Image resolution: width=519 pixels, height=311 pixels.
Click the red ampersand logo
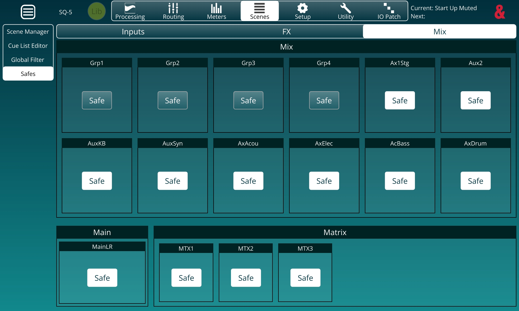[x=500, y=12]
